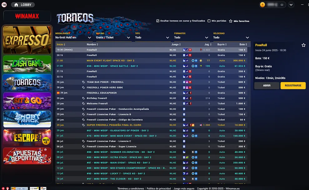Expand the Modalidades No-limit Hold'em dropdown
Screen dimensions: 309x190
pos(73,38)
